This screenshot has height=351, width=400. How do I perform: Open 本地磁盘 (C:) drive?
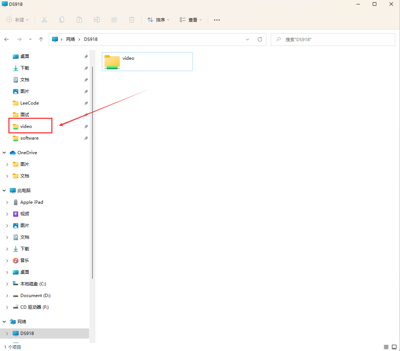[33, 284]
